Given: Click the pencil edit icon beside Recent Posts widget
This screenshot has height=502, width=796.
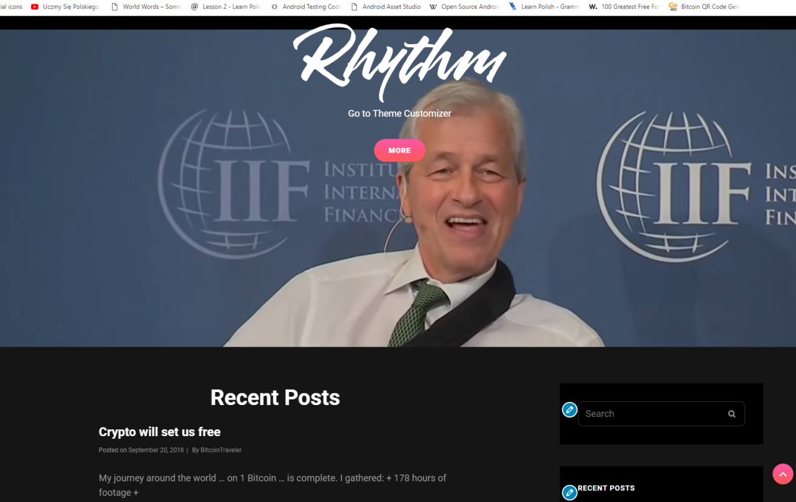Looking at the screenshot, I should click(x=570, y=493).
